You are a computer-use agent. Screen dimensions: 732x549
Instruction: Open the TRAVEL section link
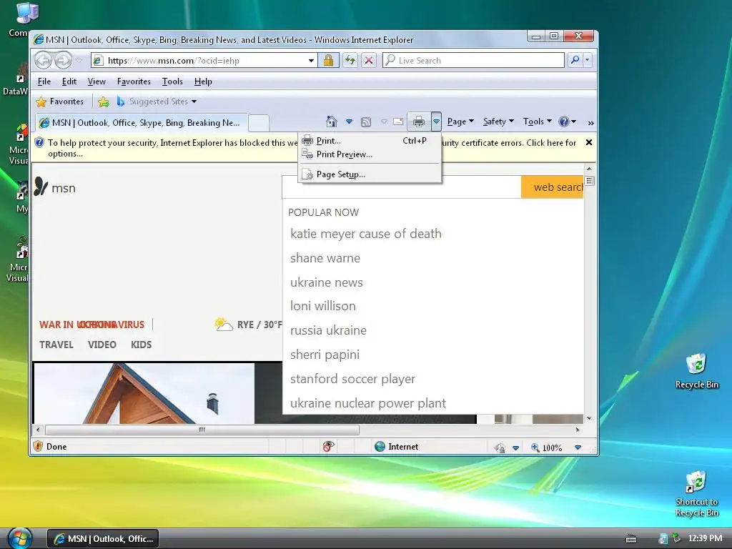tap(56, 345)
